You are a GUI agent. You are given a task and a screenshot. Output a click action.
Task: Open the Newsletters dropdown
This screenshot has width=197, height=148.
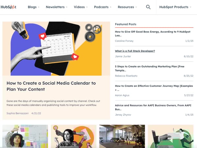56,7
